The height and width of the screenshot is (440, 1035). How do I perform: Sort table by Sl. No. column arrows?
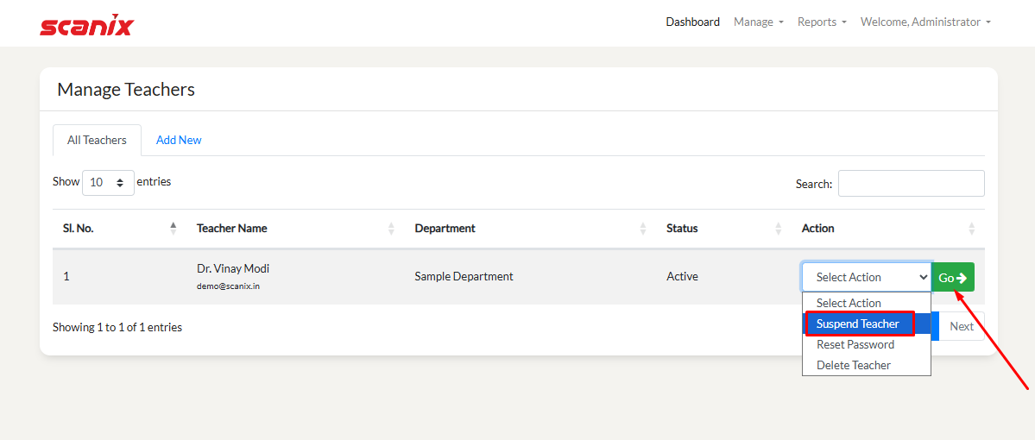tap(174, 229)
